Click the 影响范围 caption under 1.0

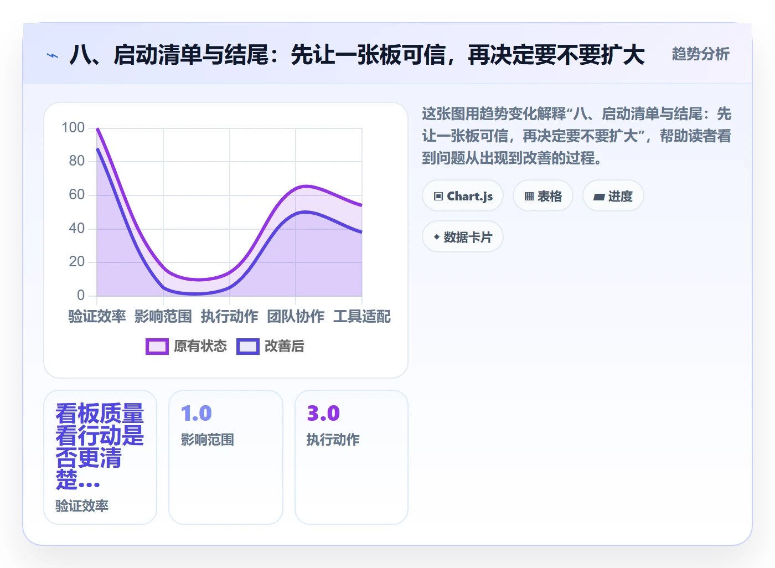pos(208,440)
